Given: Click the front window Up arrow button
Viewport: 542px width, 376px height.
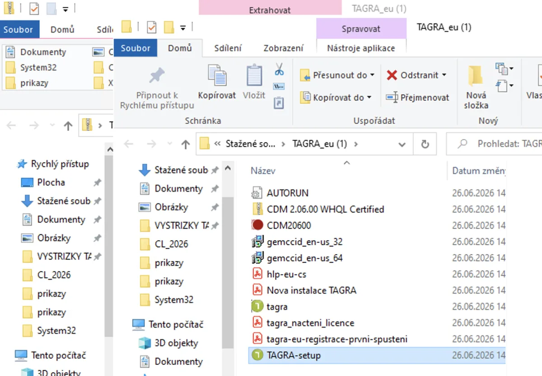Looking at the screenshot, I should (185, 144).
